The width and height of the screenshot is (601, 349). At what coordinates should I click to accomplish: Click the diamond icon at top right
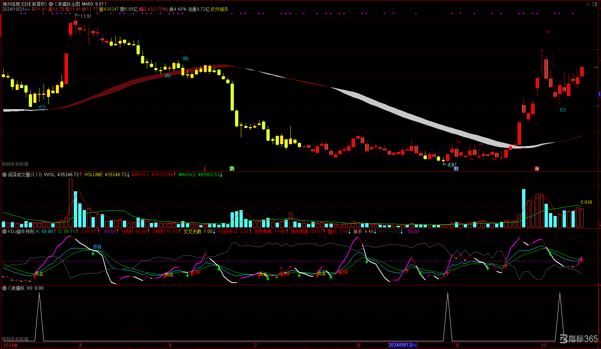[x=588, y=4]
